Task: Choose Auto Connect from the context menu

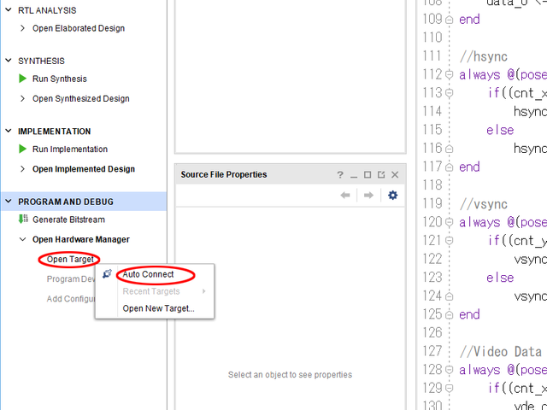Action: pos(148,274)
